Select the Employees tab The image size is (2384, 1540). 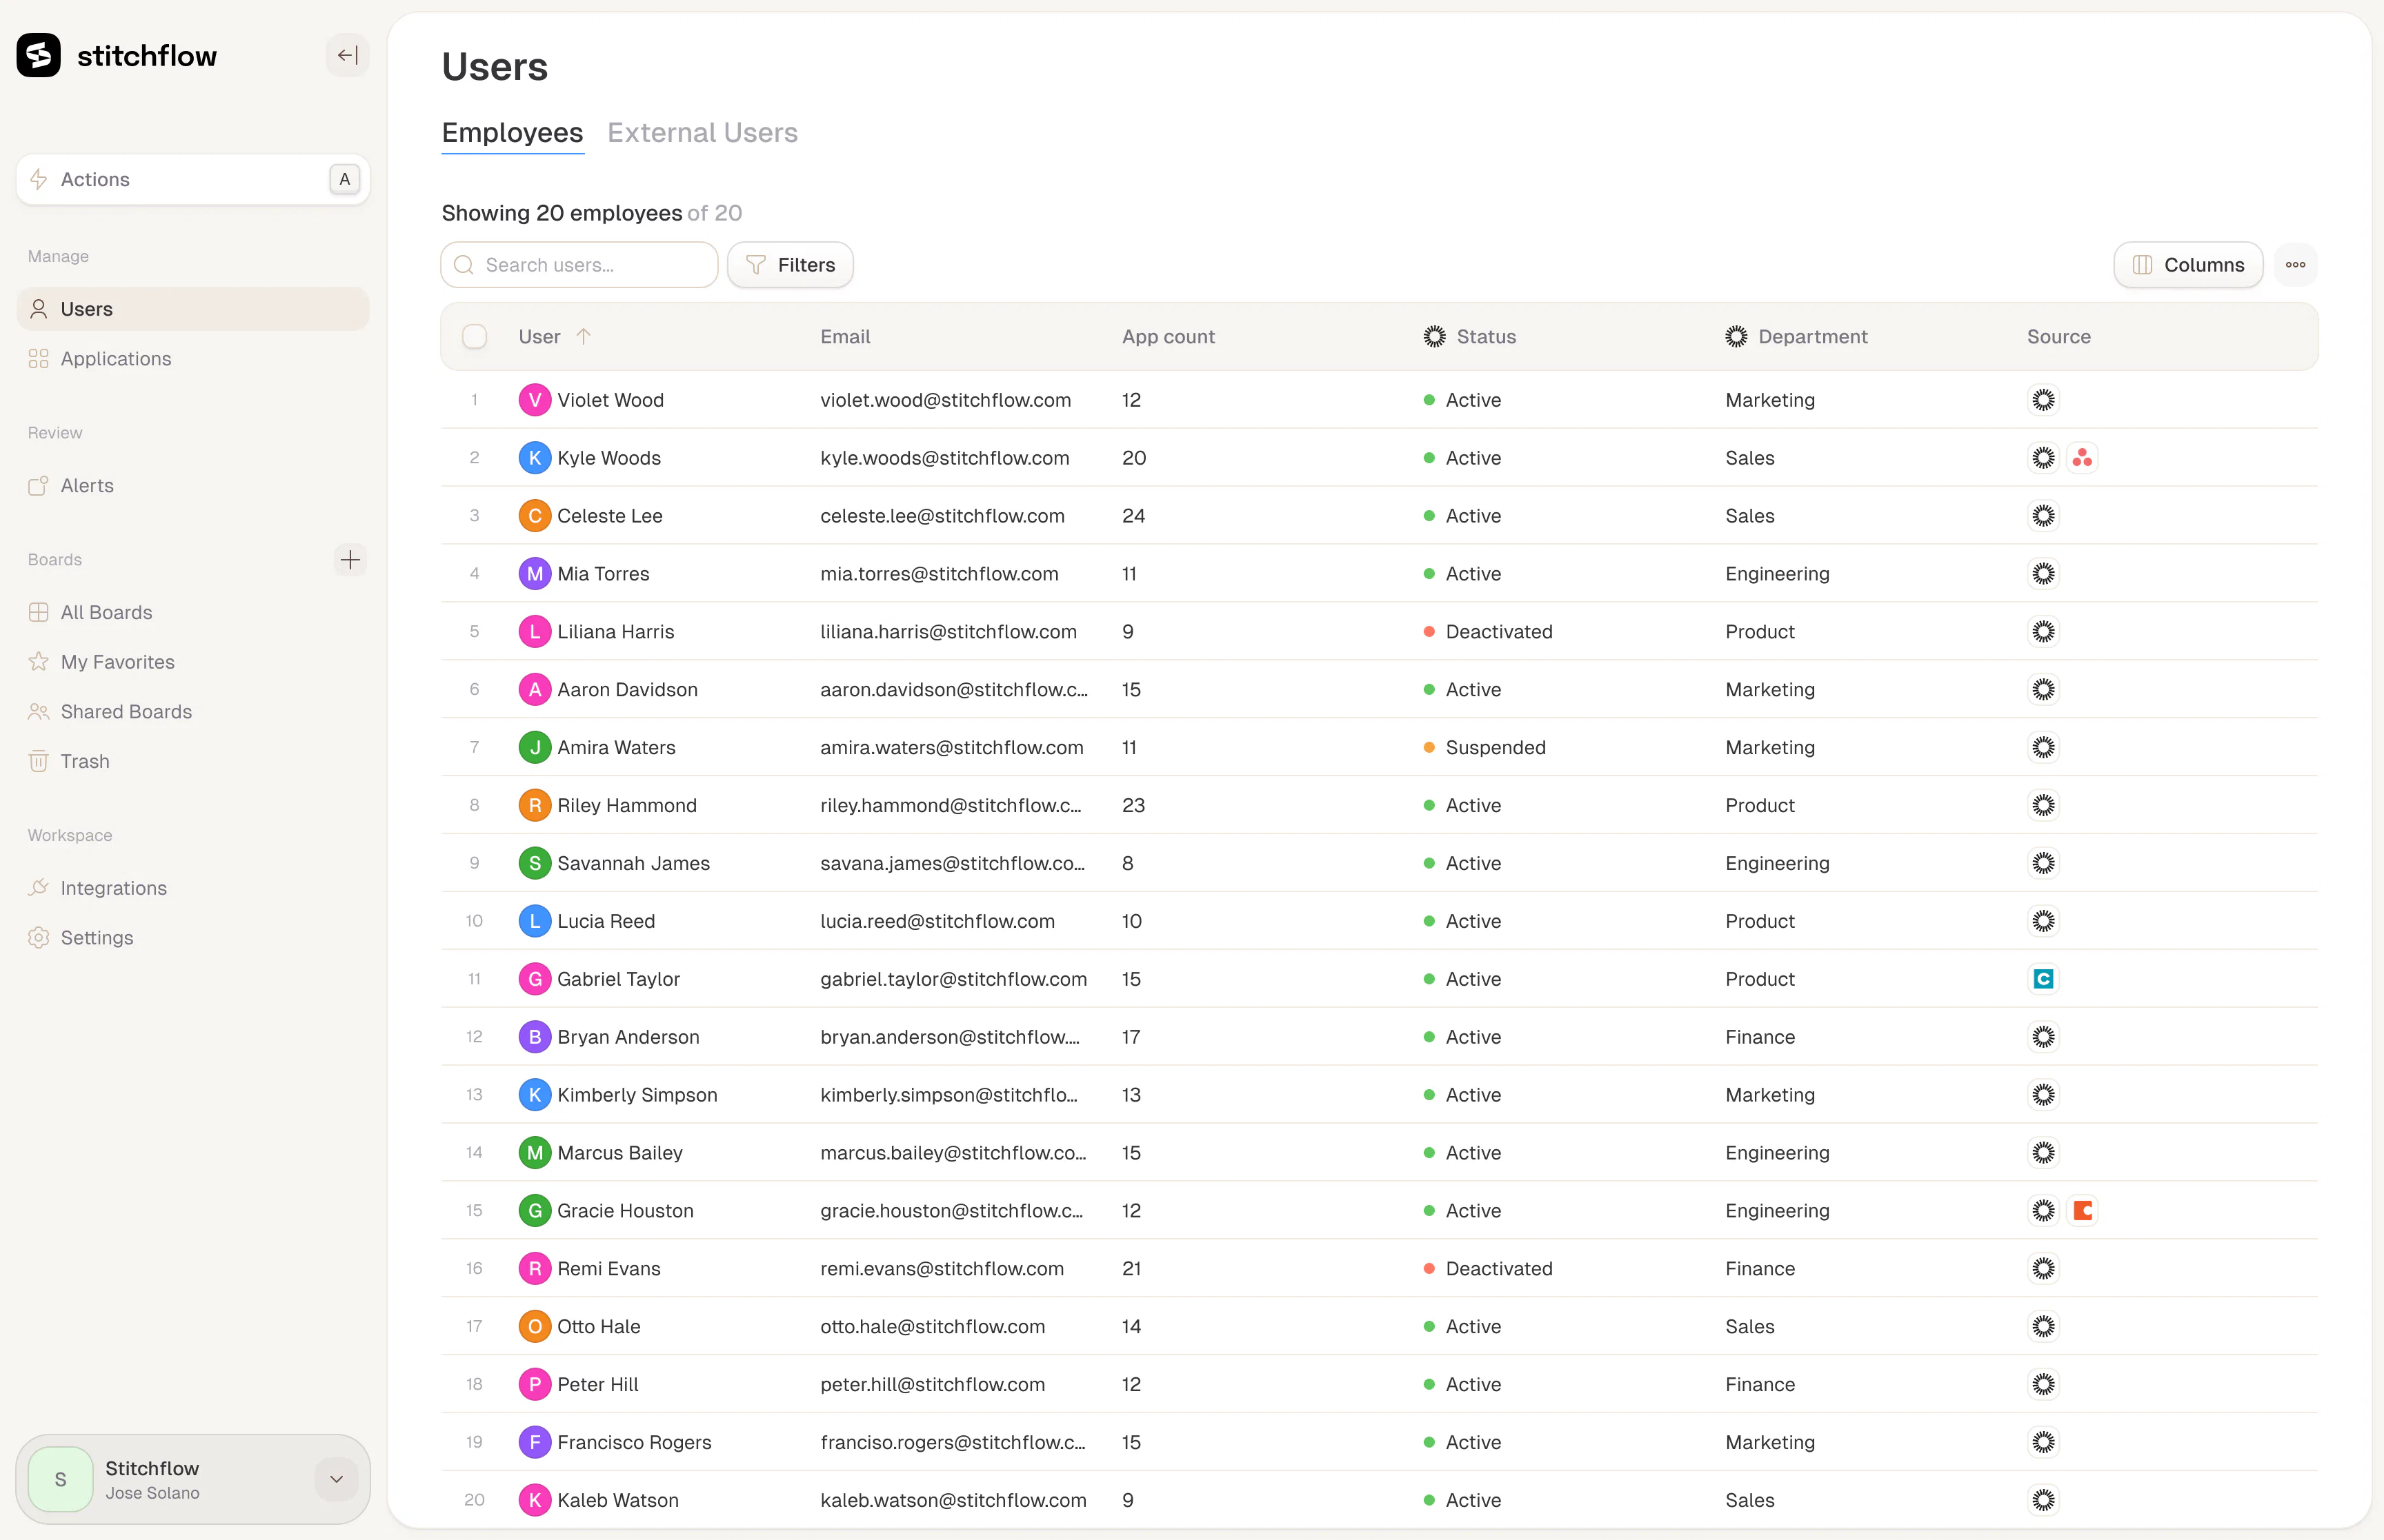coord(513,133)
